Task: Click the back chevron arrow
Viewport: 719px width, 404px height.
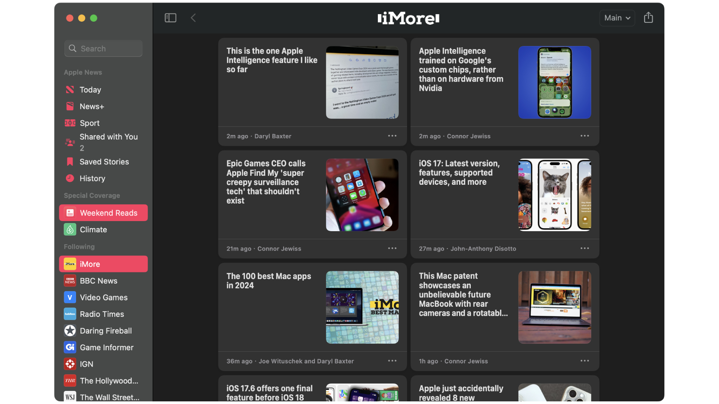Action: (x=193, y=18)
